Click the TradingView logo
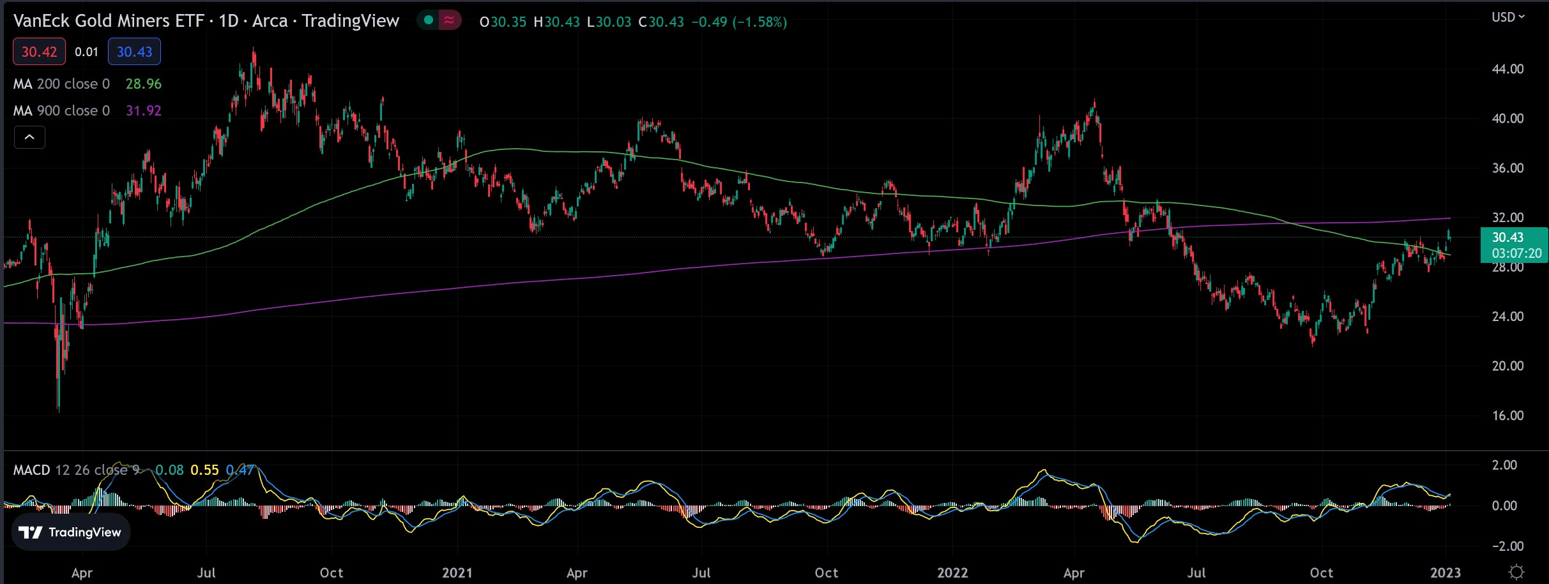The height and width of the screenshot is (584, 1549). point(71,532)
